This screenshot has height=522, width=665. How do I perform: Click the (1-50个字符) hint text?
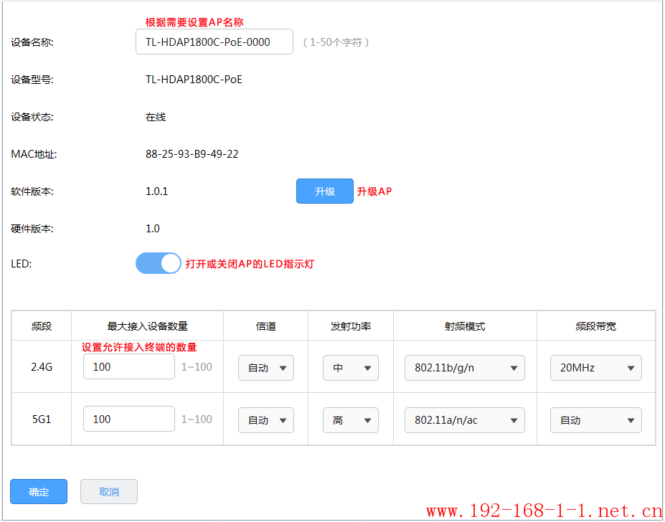point(336,42)
